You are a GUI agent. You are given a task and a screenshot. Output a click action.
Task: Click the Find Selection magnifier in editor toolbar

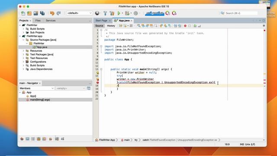coord(139,26)
